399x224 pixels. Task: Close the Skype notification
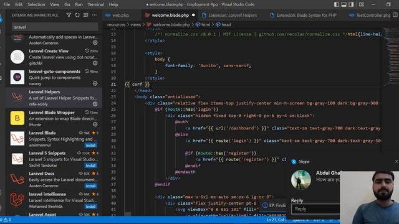397,162
